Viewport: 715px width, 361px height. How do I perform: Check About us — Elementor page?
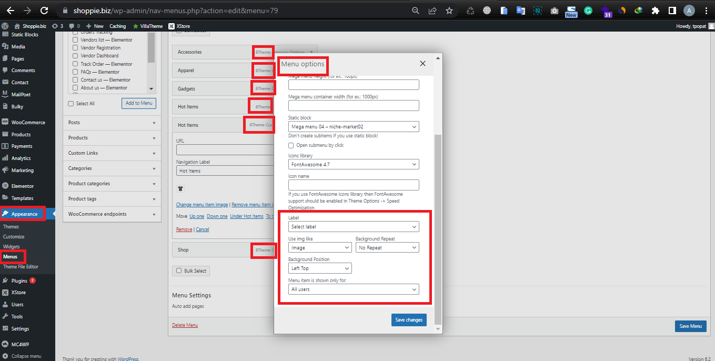coord(75,88)
